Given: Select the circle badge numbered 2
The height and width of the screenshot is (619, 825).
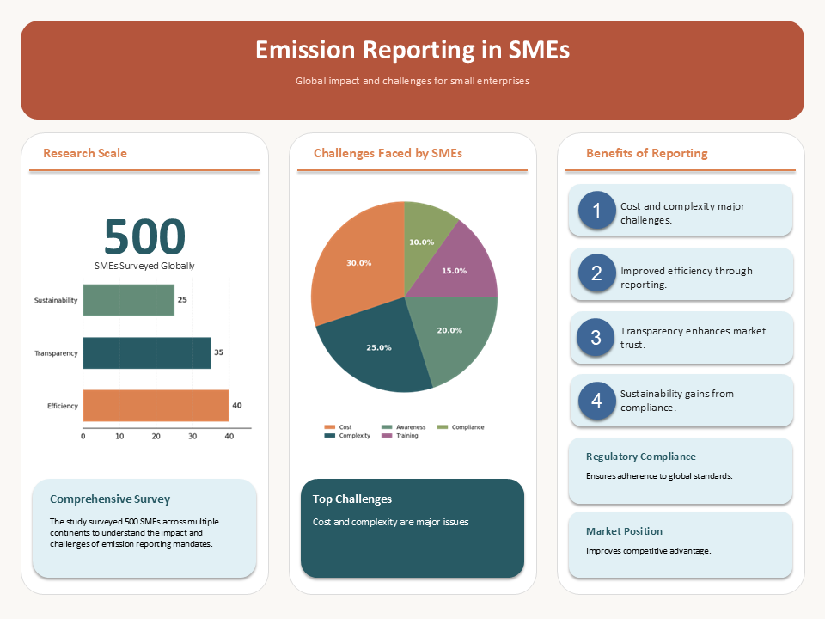Looking at the screenshot, I should [x=596, y=273].
